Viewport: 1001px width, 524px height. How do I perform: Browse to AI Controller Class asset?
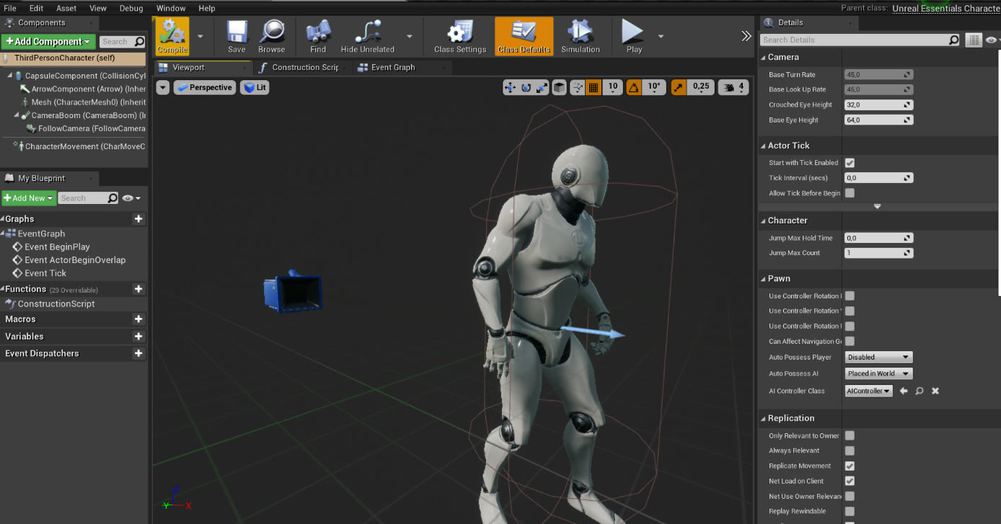coord(920,391)
